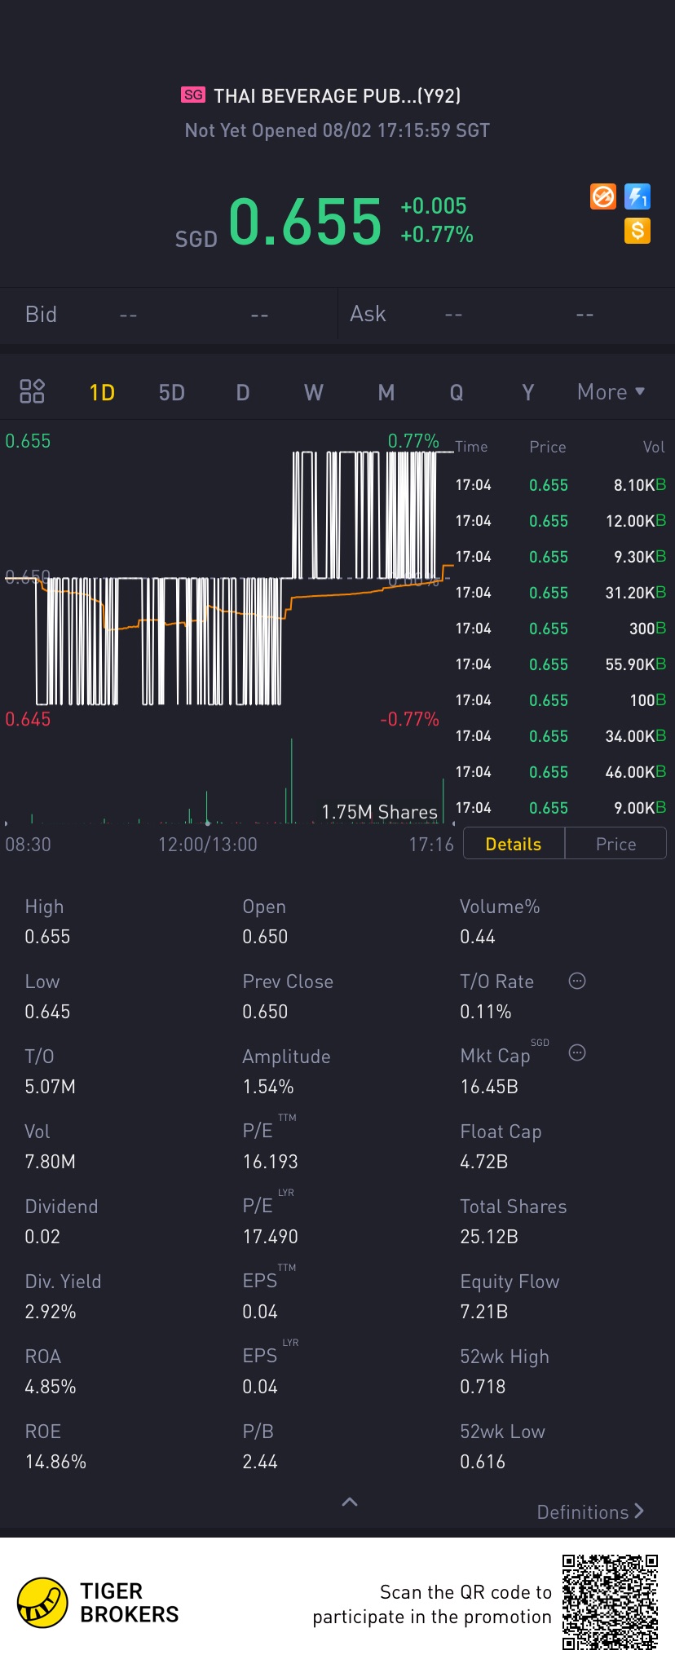This screenshot has height=1668, width=675.
Task: Tap the 12.00K volume trade row
Action: tap(560, 521)
